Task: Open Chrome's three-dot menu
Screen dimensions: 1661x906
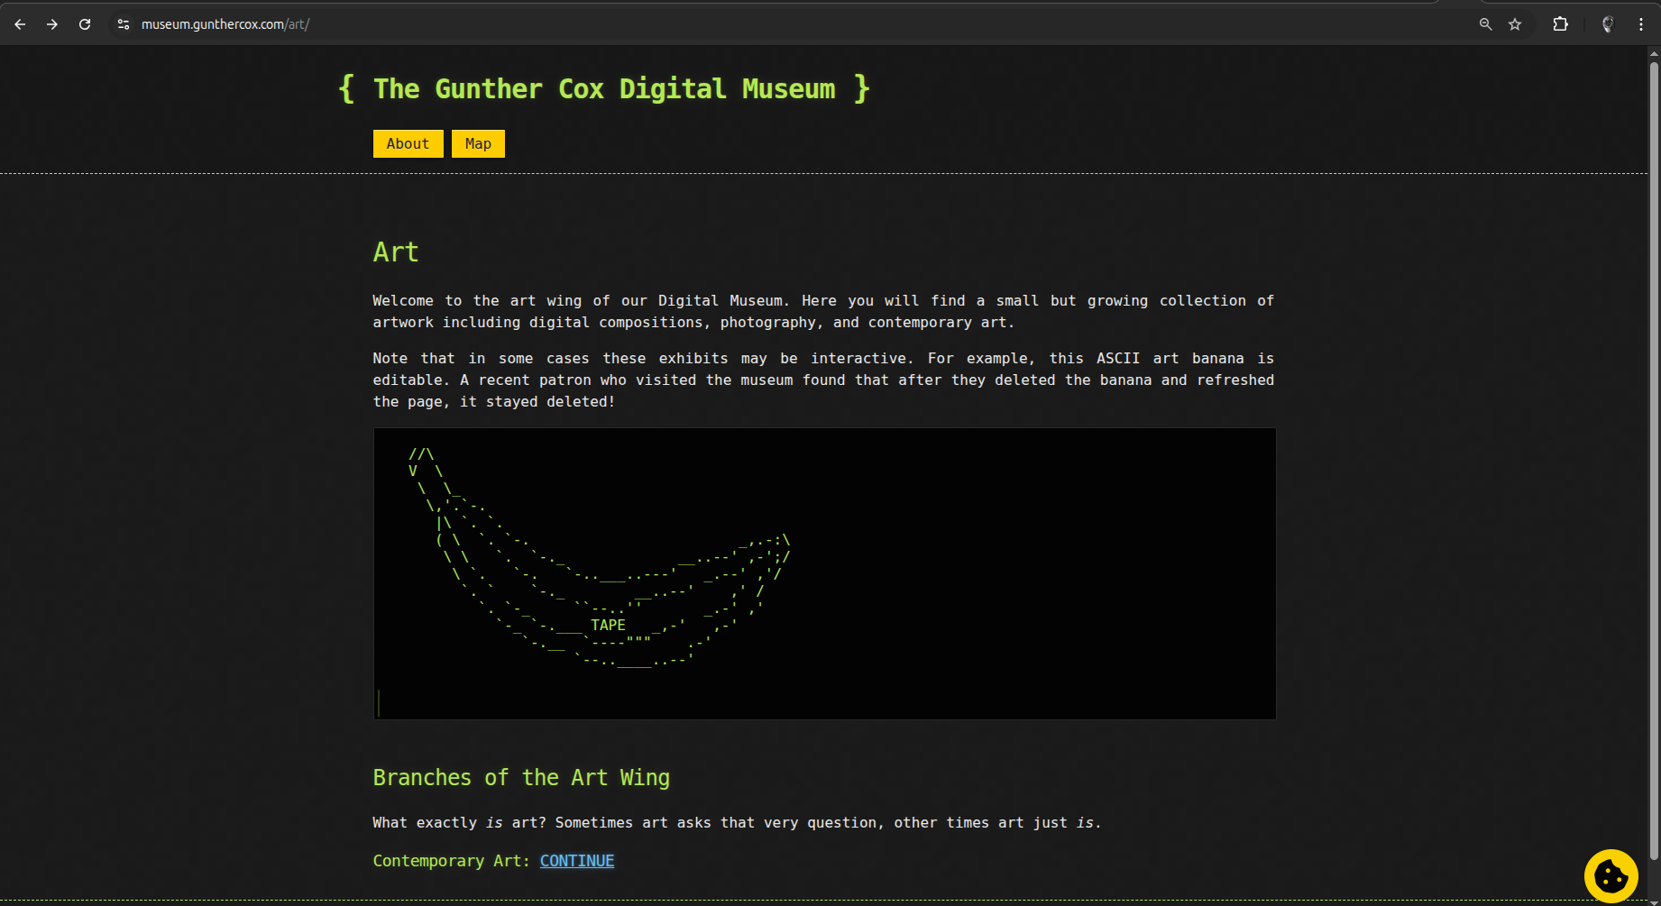Action: click(1642, 24)
